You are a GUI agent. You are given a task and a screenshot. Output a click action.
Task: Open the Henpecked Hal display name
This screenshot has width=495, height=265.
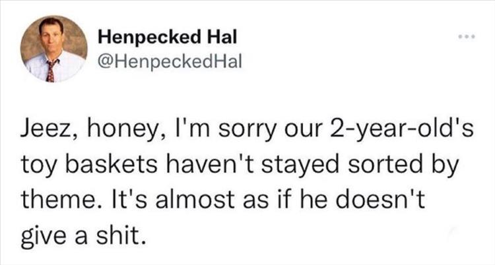point(168,37)
